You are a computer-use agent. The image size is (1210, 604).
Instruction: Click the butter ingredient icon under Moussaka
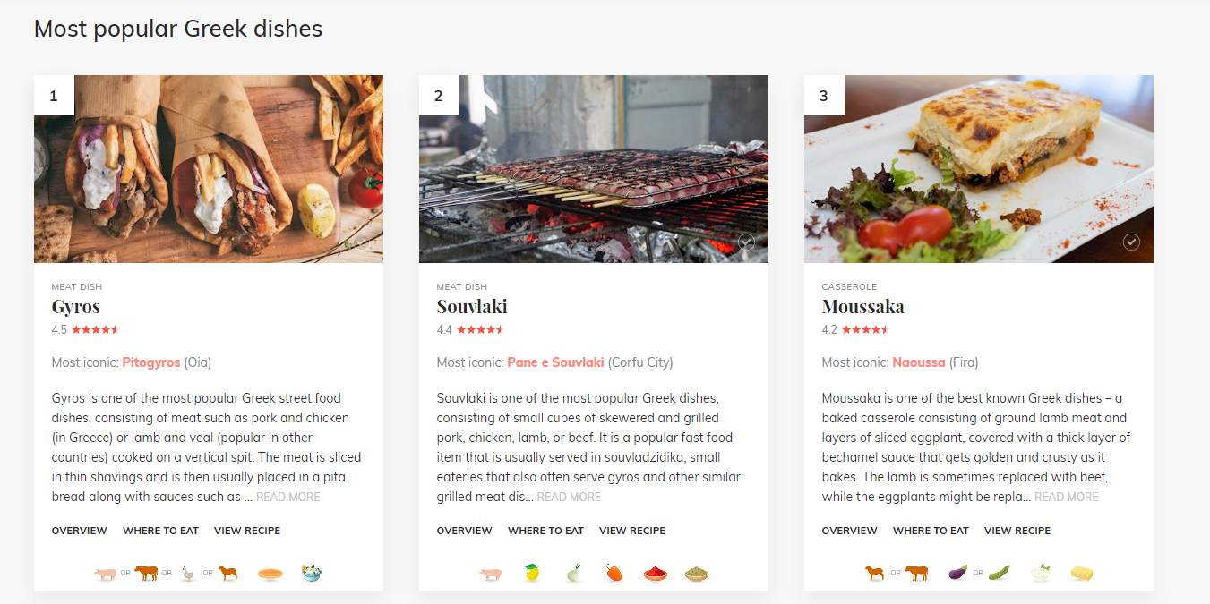pos(1082,574)
